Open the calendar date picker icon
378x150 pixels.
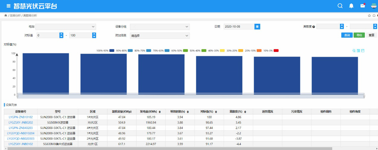(258, 27)
